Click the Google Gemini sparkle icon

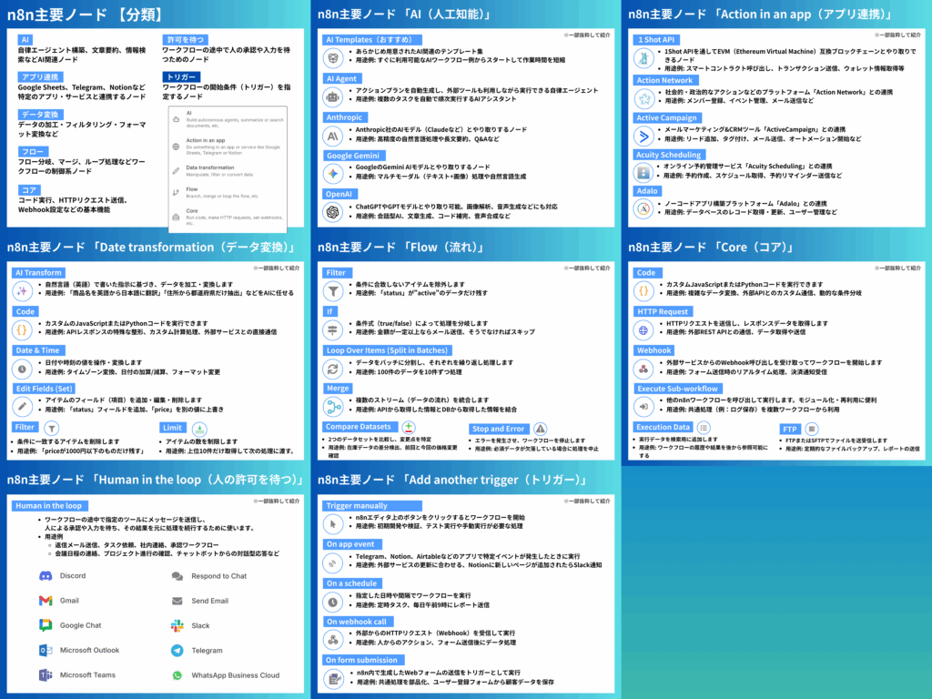point(334,173)
